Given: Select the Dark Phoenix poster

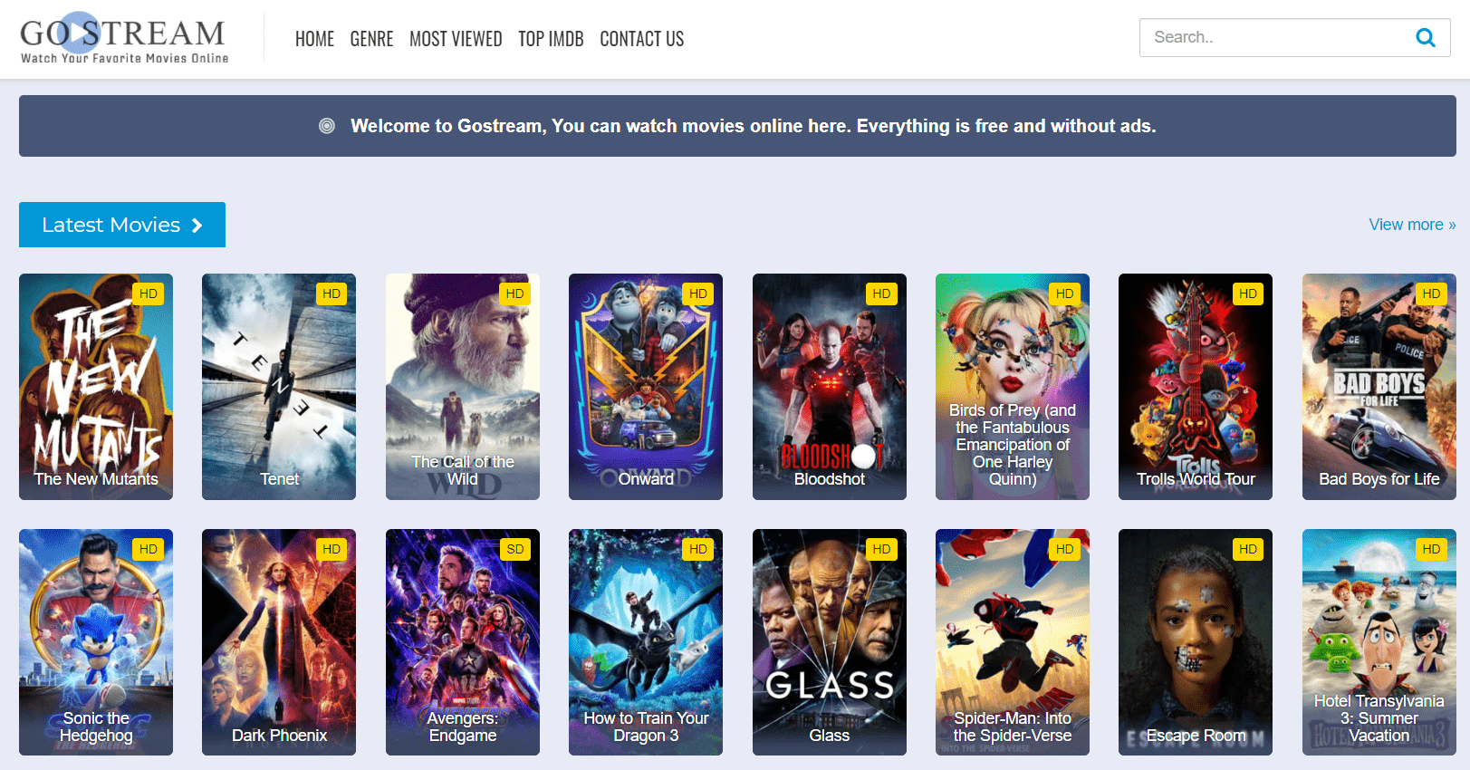Looking at the screenshot, I should pos(279,642).
